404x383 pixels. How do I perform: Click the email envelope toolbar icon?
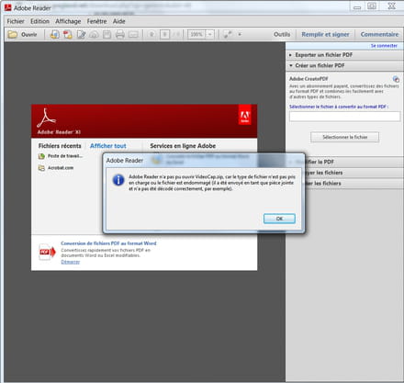[133, 35]
